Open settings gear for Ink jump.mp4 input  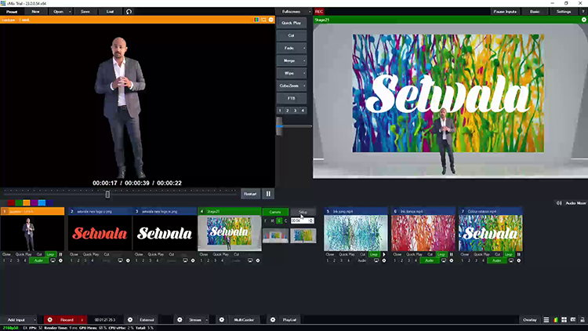point(385,260)
